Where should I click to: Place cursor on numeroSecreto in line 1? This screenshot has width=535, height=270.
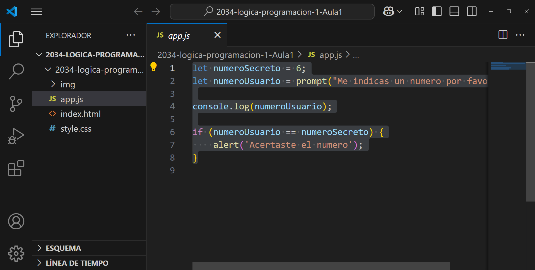(247, 68)
